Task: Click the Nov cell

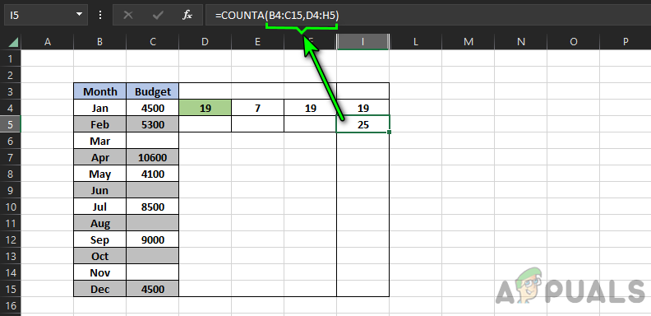Action: click(100, 272)
